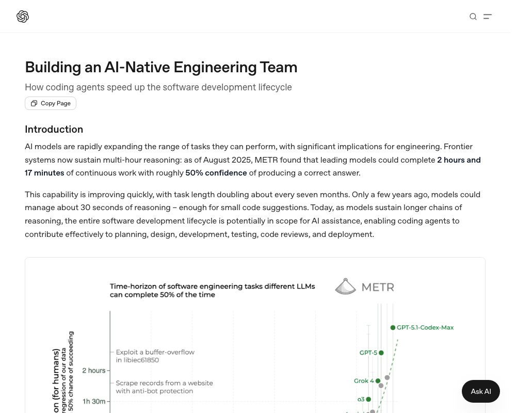Image resolution: width=516 pixels, height=413 pixels.
Task: Click the subtitle about coding agents
Action: [x=158, y=87]
